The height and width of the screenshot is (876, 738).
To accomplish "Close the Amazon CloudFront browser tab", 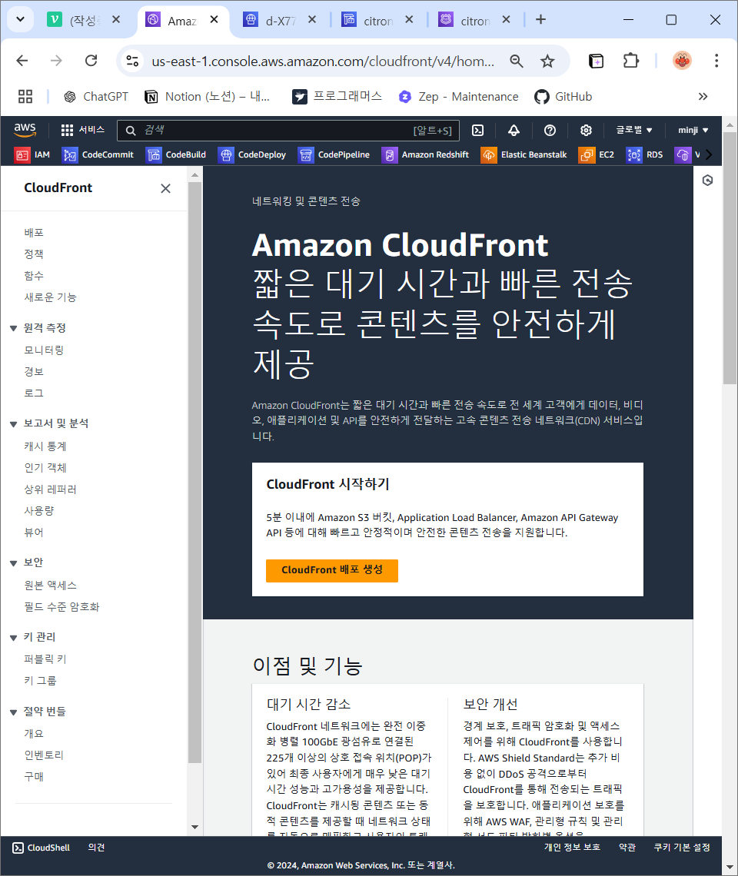I will point(214,19).
